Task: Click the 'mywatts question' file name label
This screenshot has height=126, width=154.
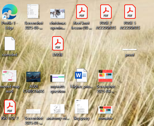Action: tap(58, 89)
